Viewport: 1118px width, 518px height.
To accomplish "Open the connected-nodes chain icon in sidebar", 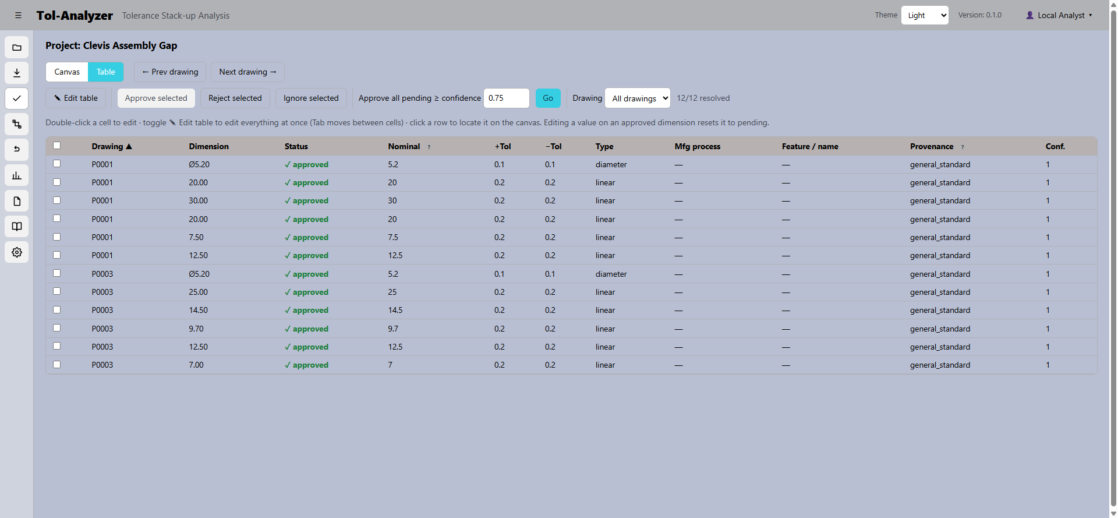I will pyautogui.click(x=17, y=124).
